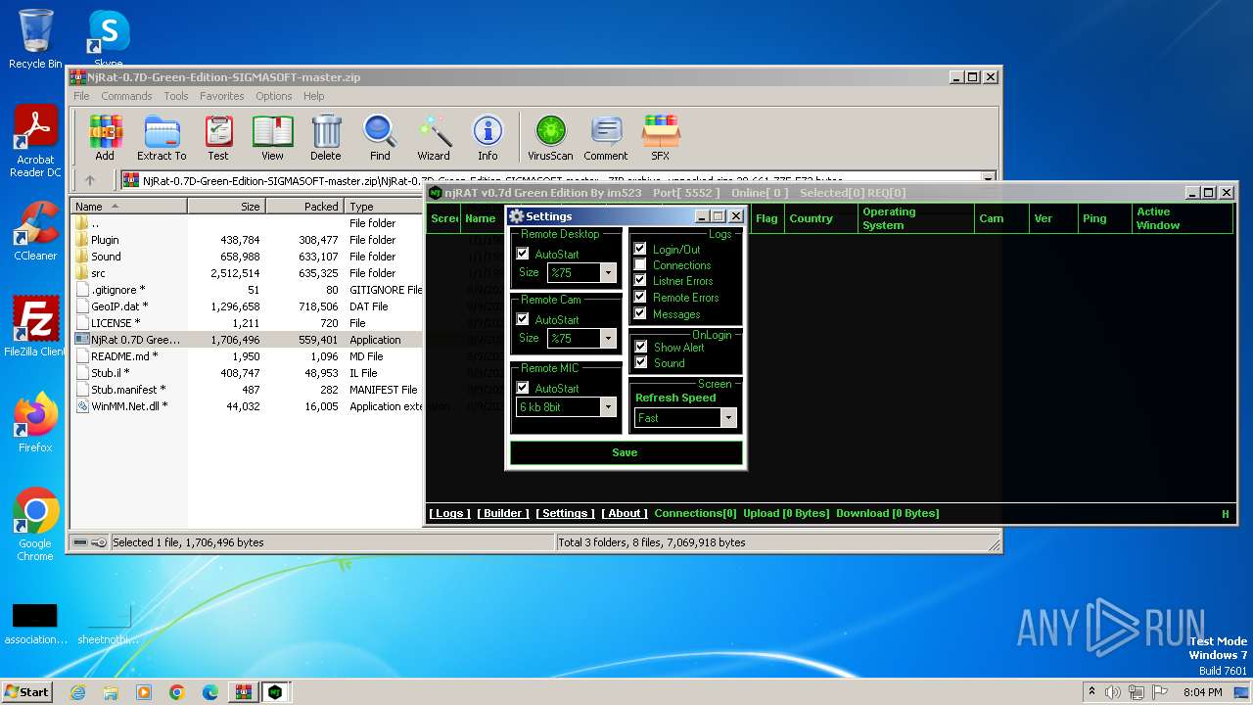Toggle Messages logs checkbox
Viewport: 1253px width, 705px height.
click(640, 313)
